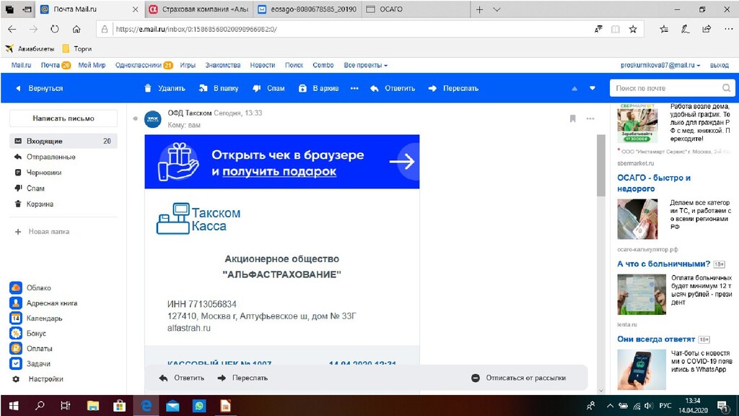
Task: Go back to inbox via Вернуться
Action: pos(40,88)
